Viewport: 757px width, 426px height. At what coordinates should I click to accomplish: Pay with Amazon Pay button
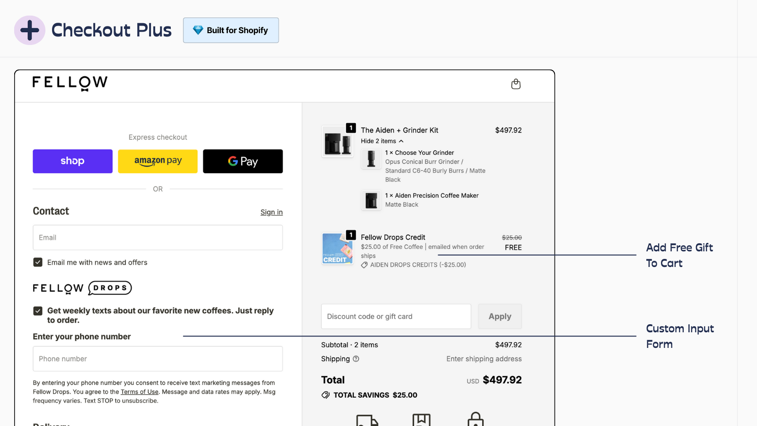pyautogui.click(x=158, y=161)
